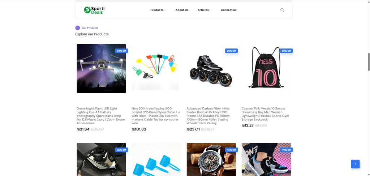Click the 40% Off badge on roller shoes
370x176 pixels.
286,150
